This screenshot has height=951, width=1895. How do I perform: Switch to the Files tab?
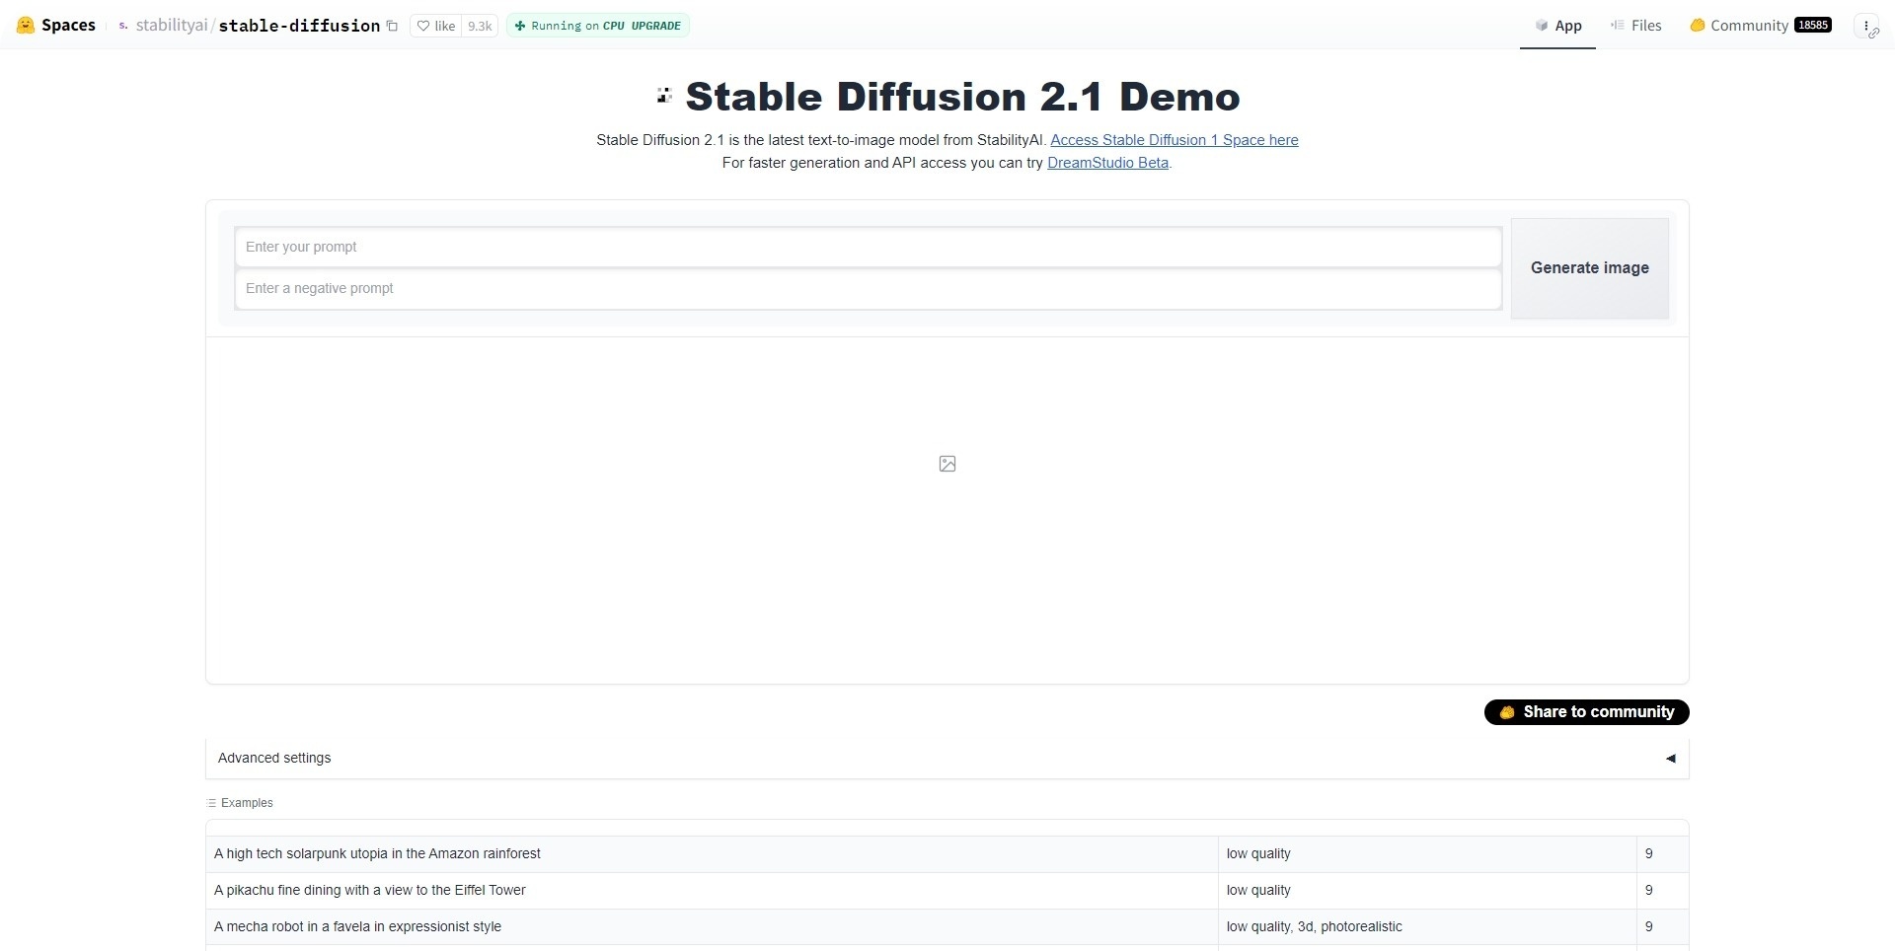(1636, 26)
